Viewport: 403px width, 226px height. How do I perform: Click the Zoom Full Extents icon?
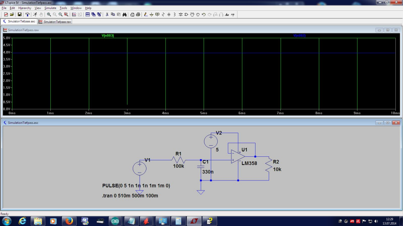tap(66, 15)
